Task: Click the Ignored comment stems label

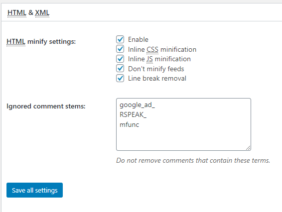Action: (x=46, y=106)
